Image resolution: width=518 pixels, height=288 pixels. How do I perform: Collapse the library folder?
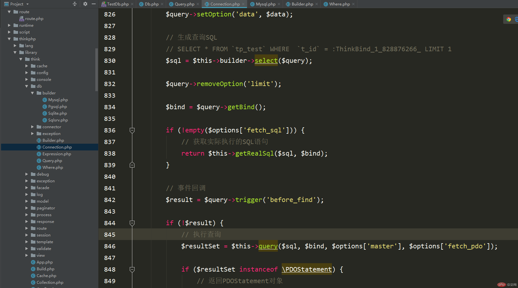point(15,53)
